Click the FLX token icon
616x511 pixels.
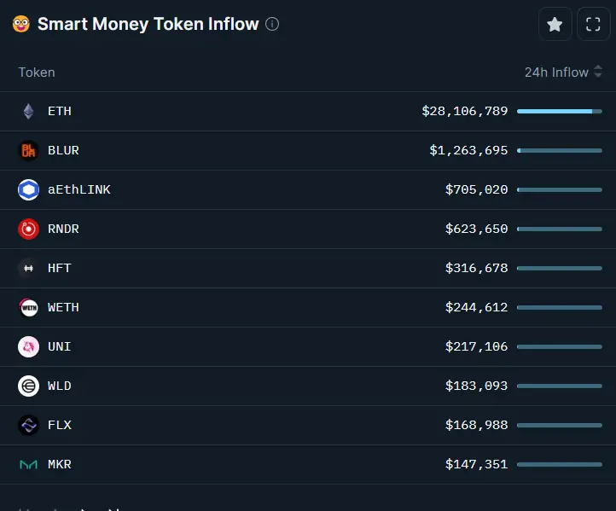tap(28, 425)
